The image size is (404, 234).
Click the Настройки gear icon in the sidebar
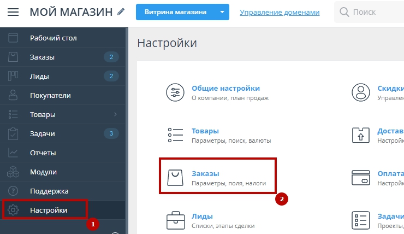click(13, 210)
